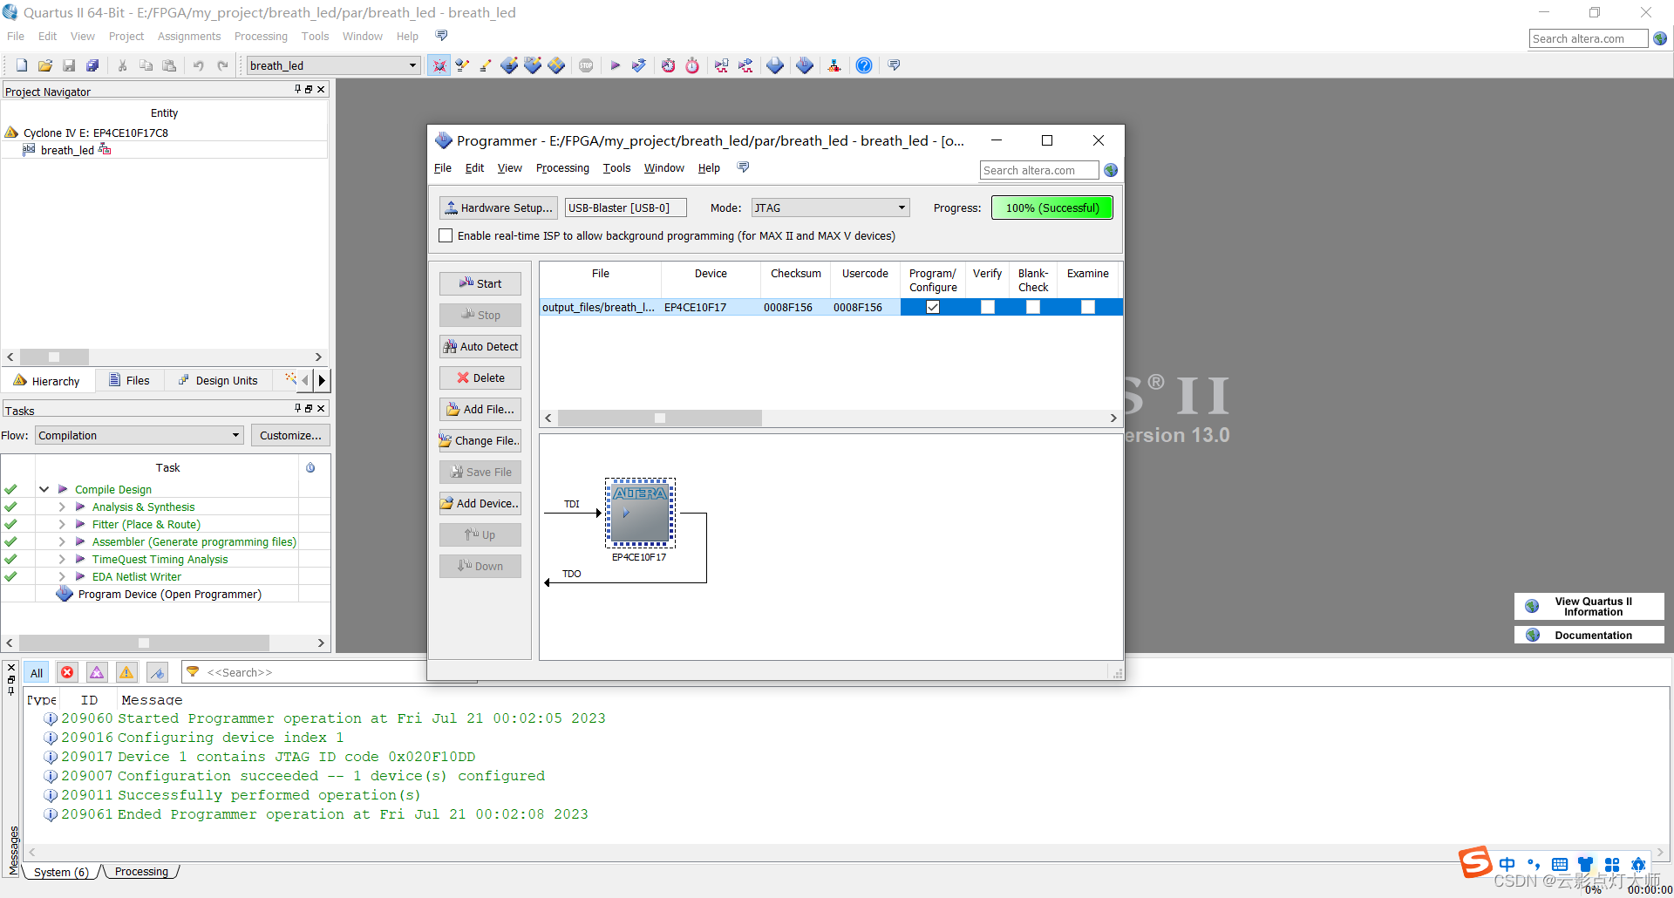Click the Add File button
The width and height of the screenshot is (1674, 898).
click(480, 409)
